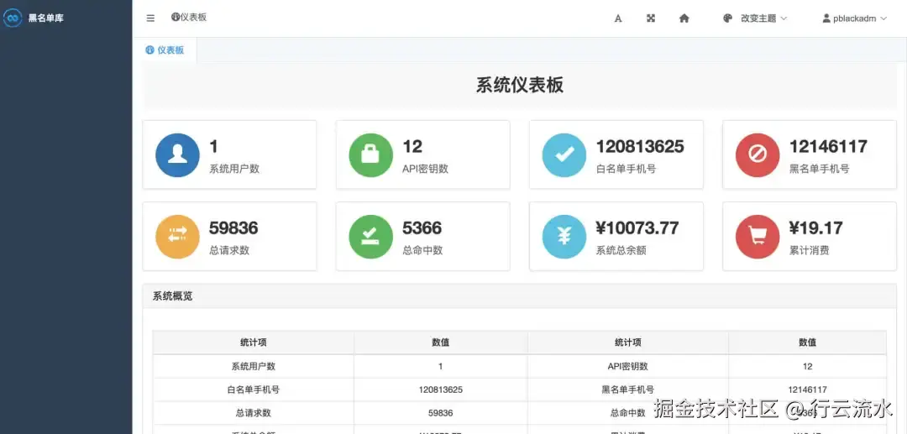Click the 黑名单手机号 card label
The height and width of the screenshot is (434, 907).
point(819,169)
